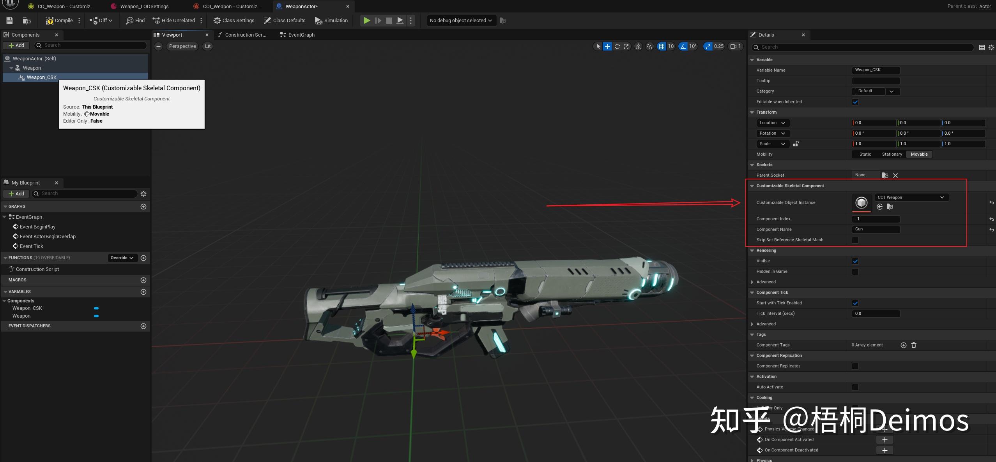996x462 pixels.
Task: Add a new Component Tags array element
Action: [903, 345]
